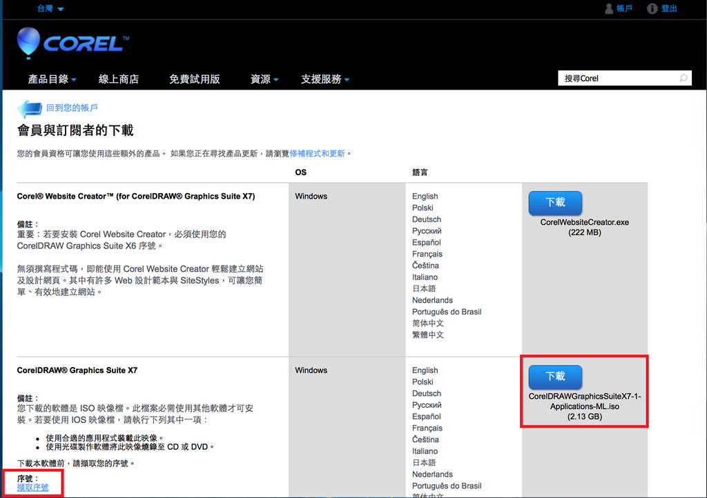Click Windows in the Website Creator row
Screen dimensions: 707x498
(x=311, y=197)
